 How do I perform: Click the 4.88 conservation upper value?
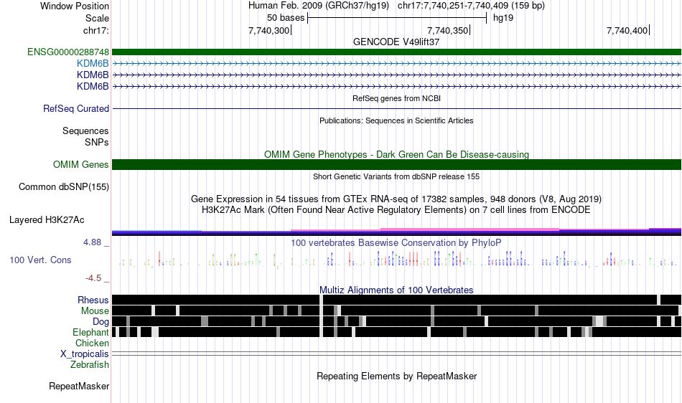point(92,242)
